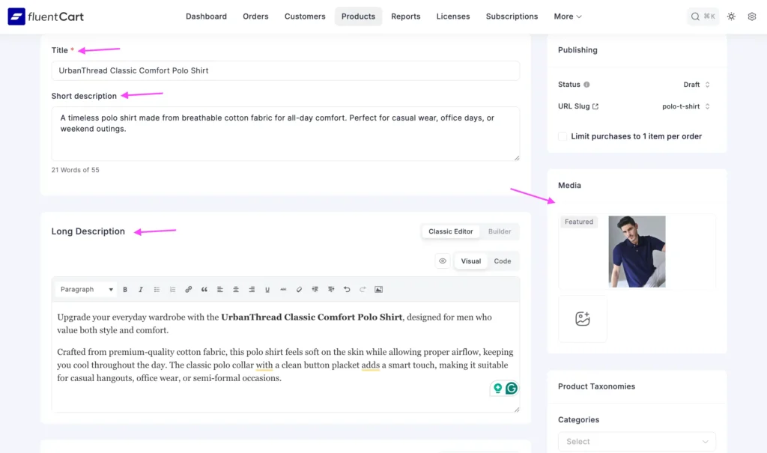Toggle bold formatting in the editor
The width and height of the screenshot is (767, 453).
125,289
